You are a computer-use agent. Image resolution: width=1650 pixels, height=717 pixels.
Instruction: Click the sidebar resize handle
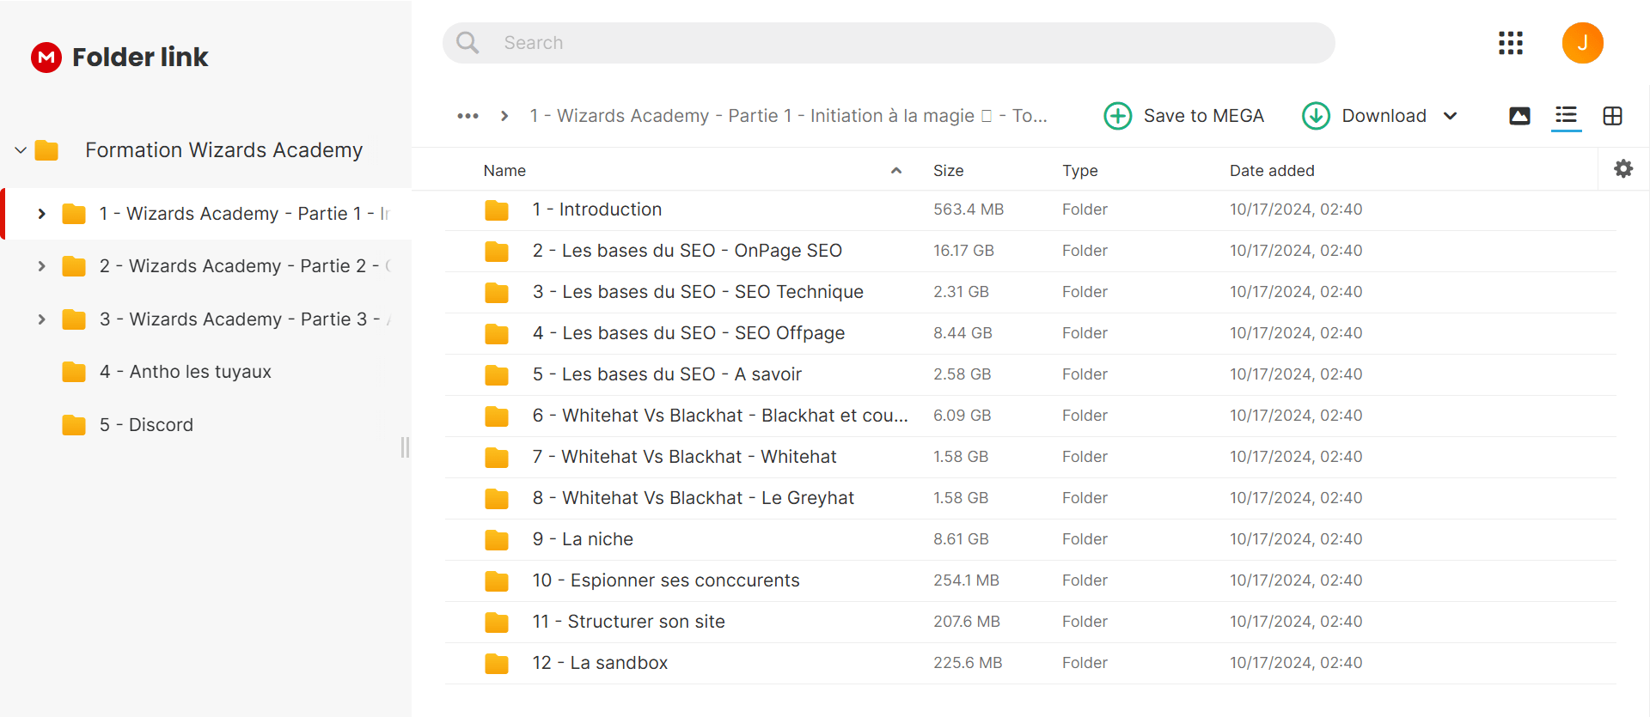point(405,447)
